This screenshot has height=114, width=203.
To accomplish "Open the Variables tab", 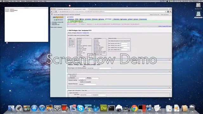I will tap(88, 19).
